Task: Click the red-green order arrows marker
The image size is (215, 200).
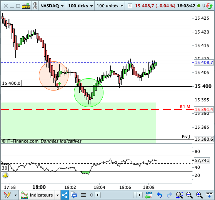Action: [x=58, y=84]
